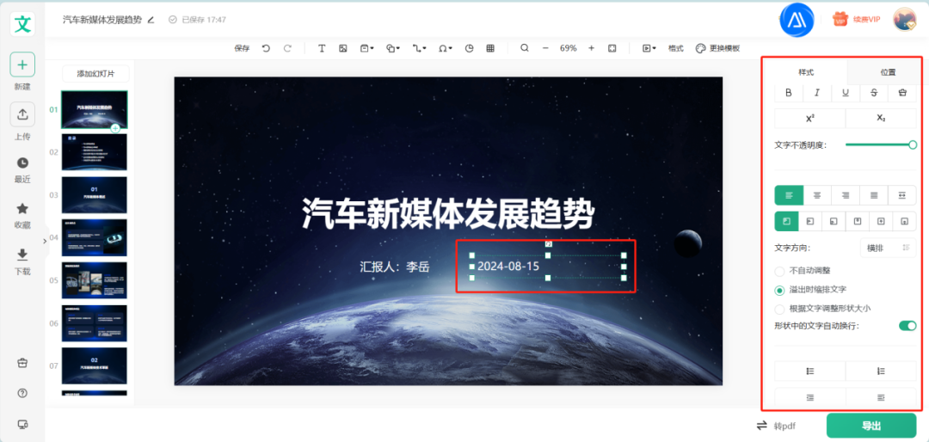929x442 pixels.
Task: Switch to the 样式 tab
Action: click(806, 72)
